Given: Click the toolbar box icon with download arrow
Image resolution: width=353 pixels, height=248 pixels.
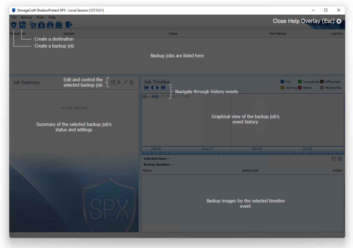Looking at the screenshot, I should [x=50, y=25].
